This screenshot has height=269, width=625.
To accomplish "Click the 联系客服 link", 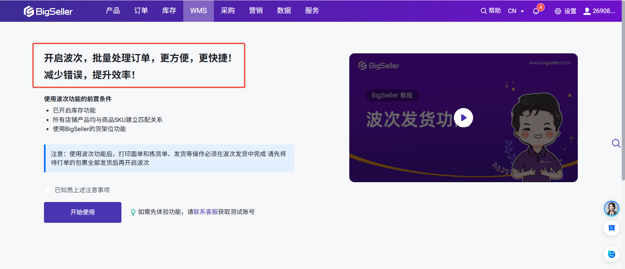I will [206, 212].
